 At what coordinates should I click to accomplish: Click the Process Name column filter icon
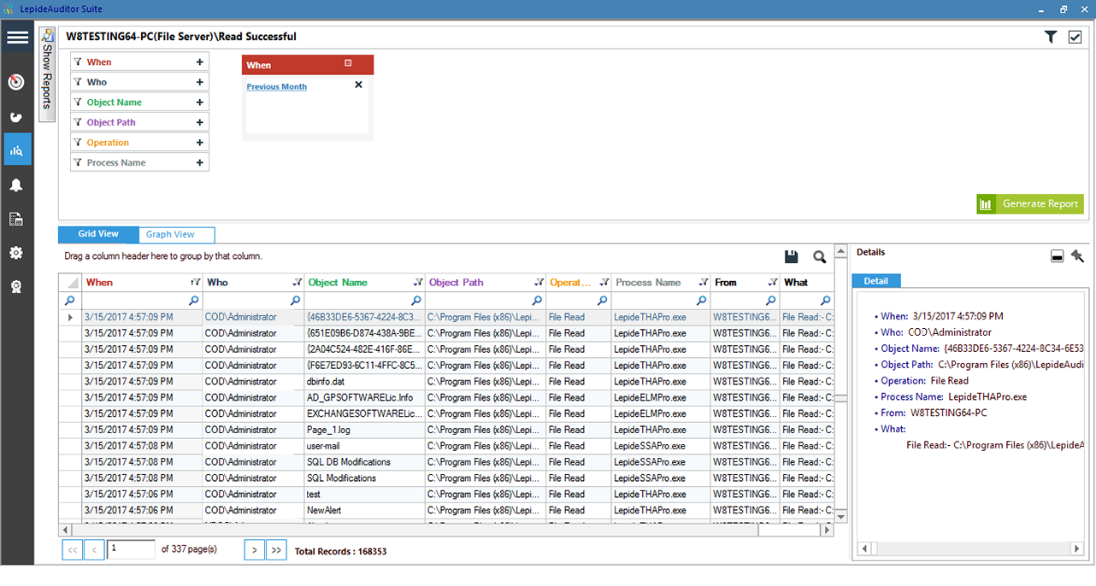coord(704,283)
